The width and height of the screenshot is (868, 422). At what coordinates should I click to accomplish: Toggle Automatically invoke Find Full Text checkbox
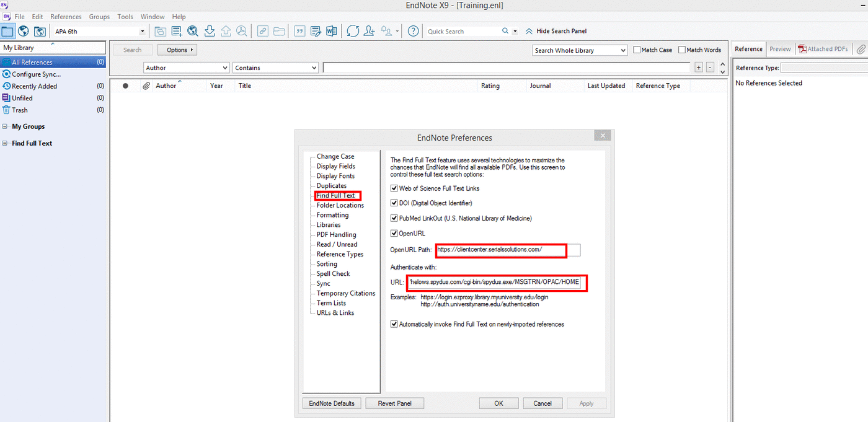tap(394, 324)
